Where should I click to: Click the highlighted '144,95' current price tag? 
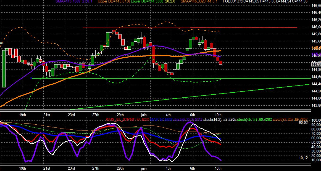click(x=316, y=64)
